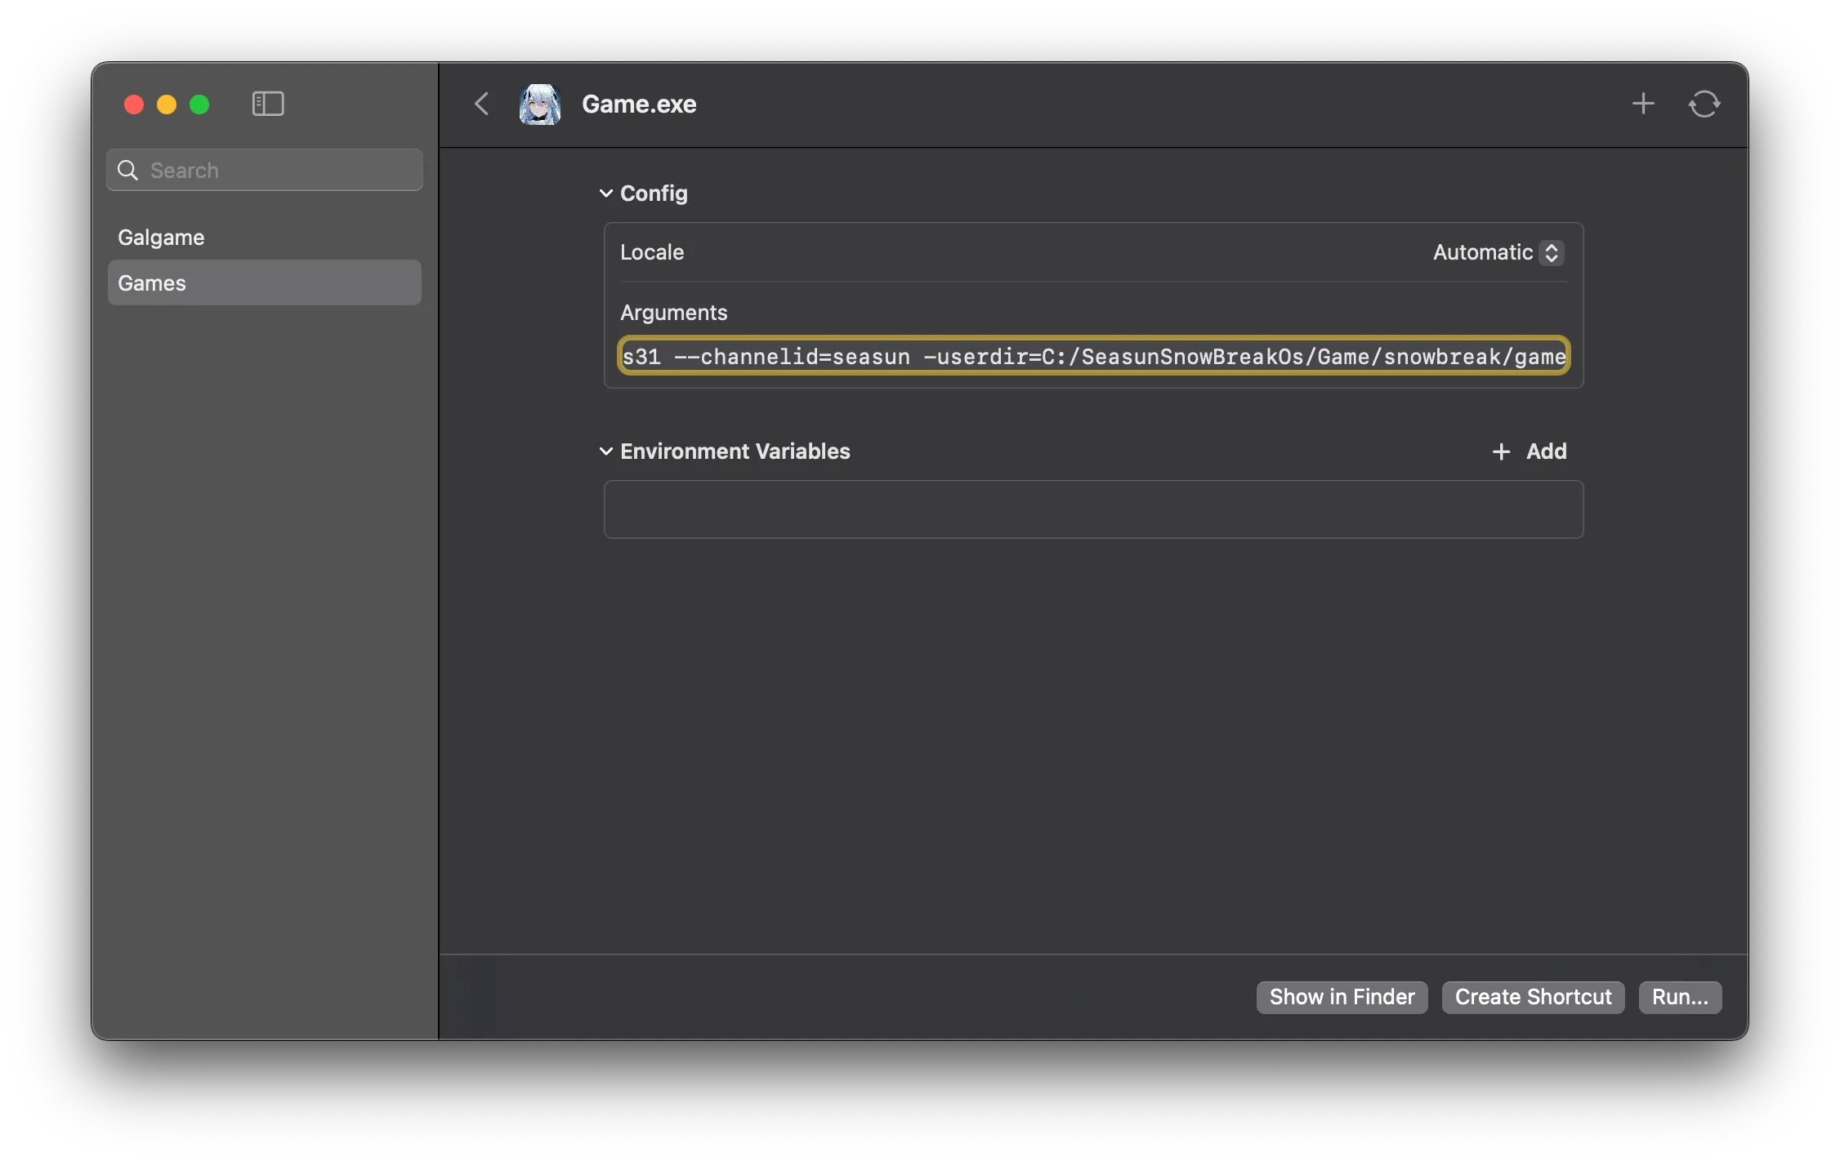Click the back chevron arrow
The image size is (1840, 1161).
(x=482, y=104)
